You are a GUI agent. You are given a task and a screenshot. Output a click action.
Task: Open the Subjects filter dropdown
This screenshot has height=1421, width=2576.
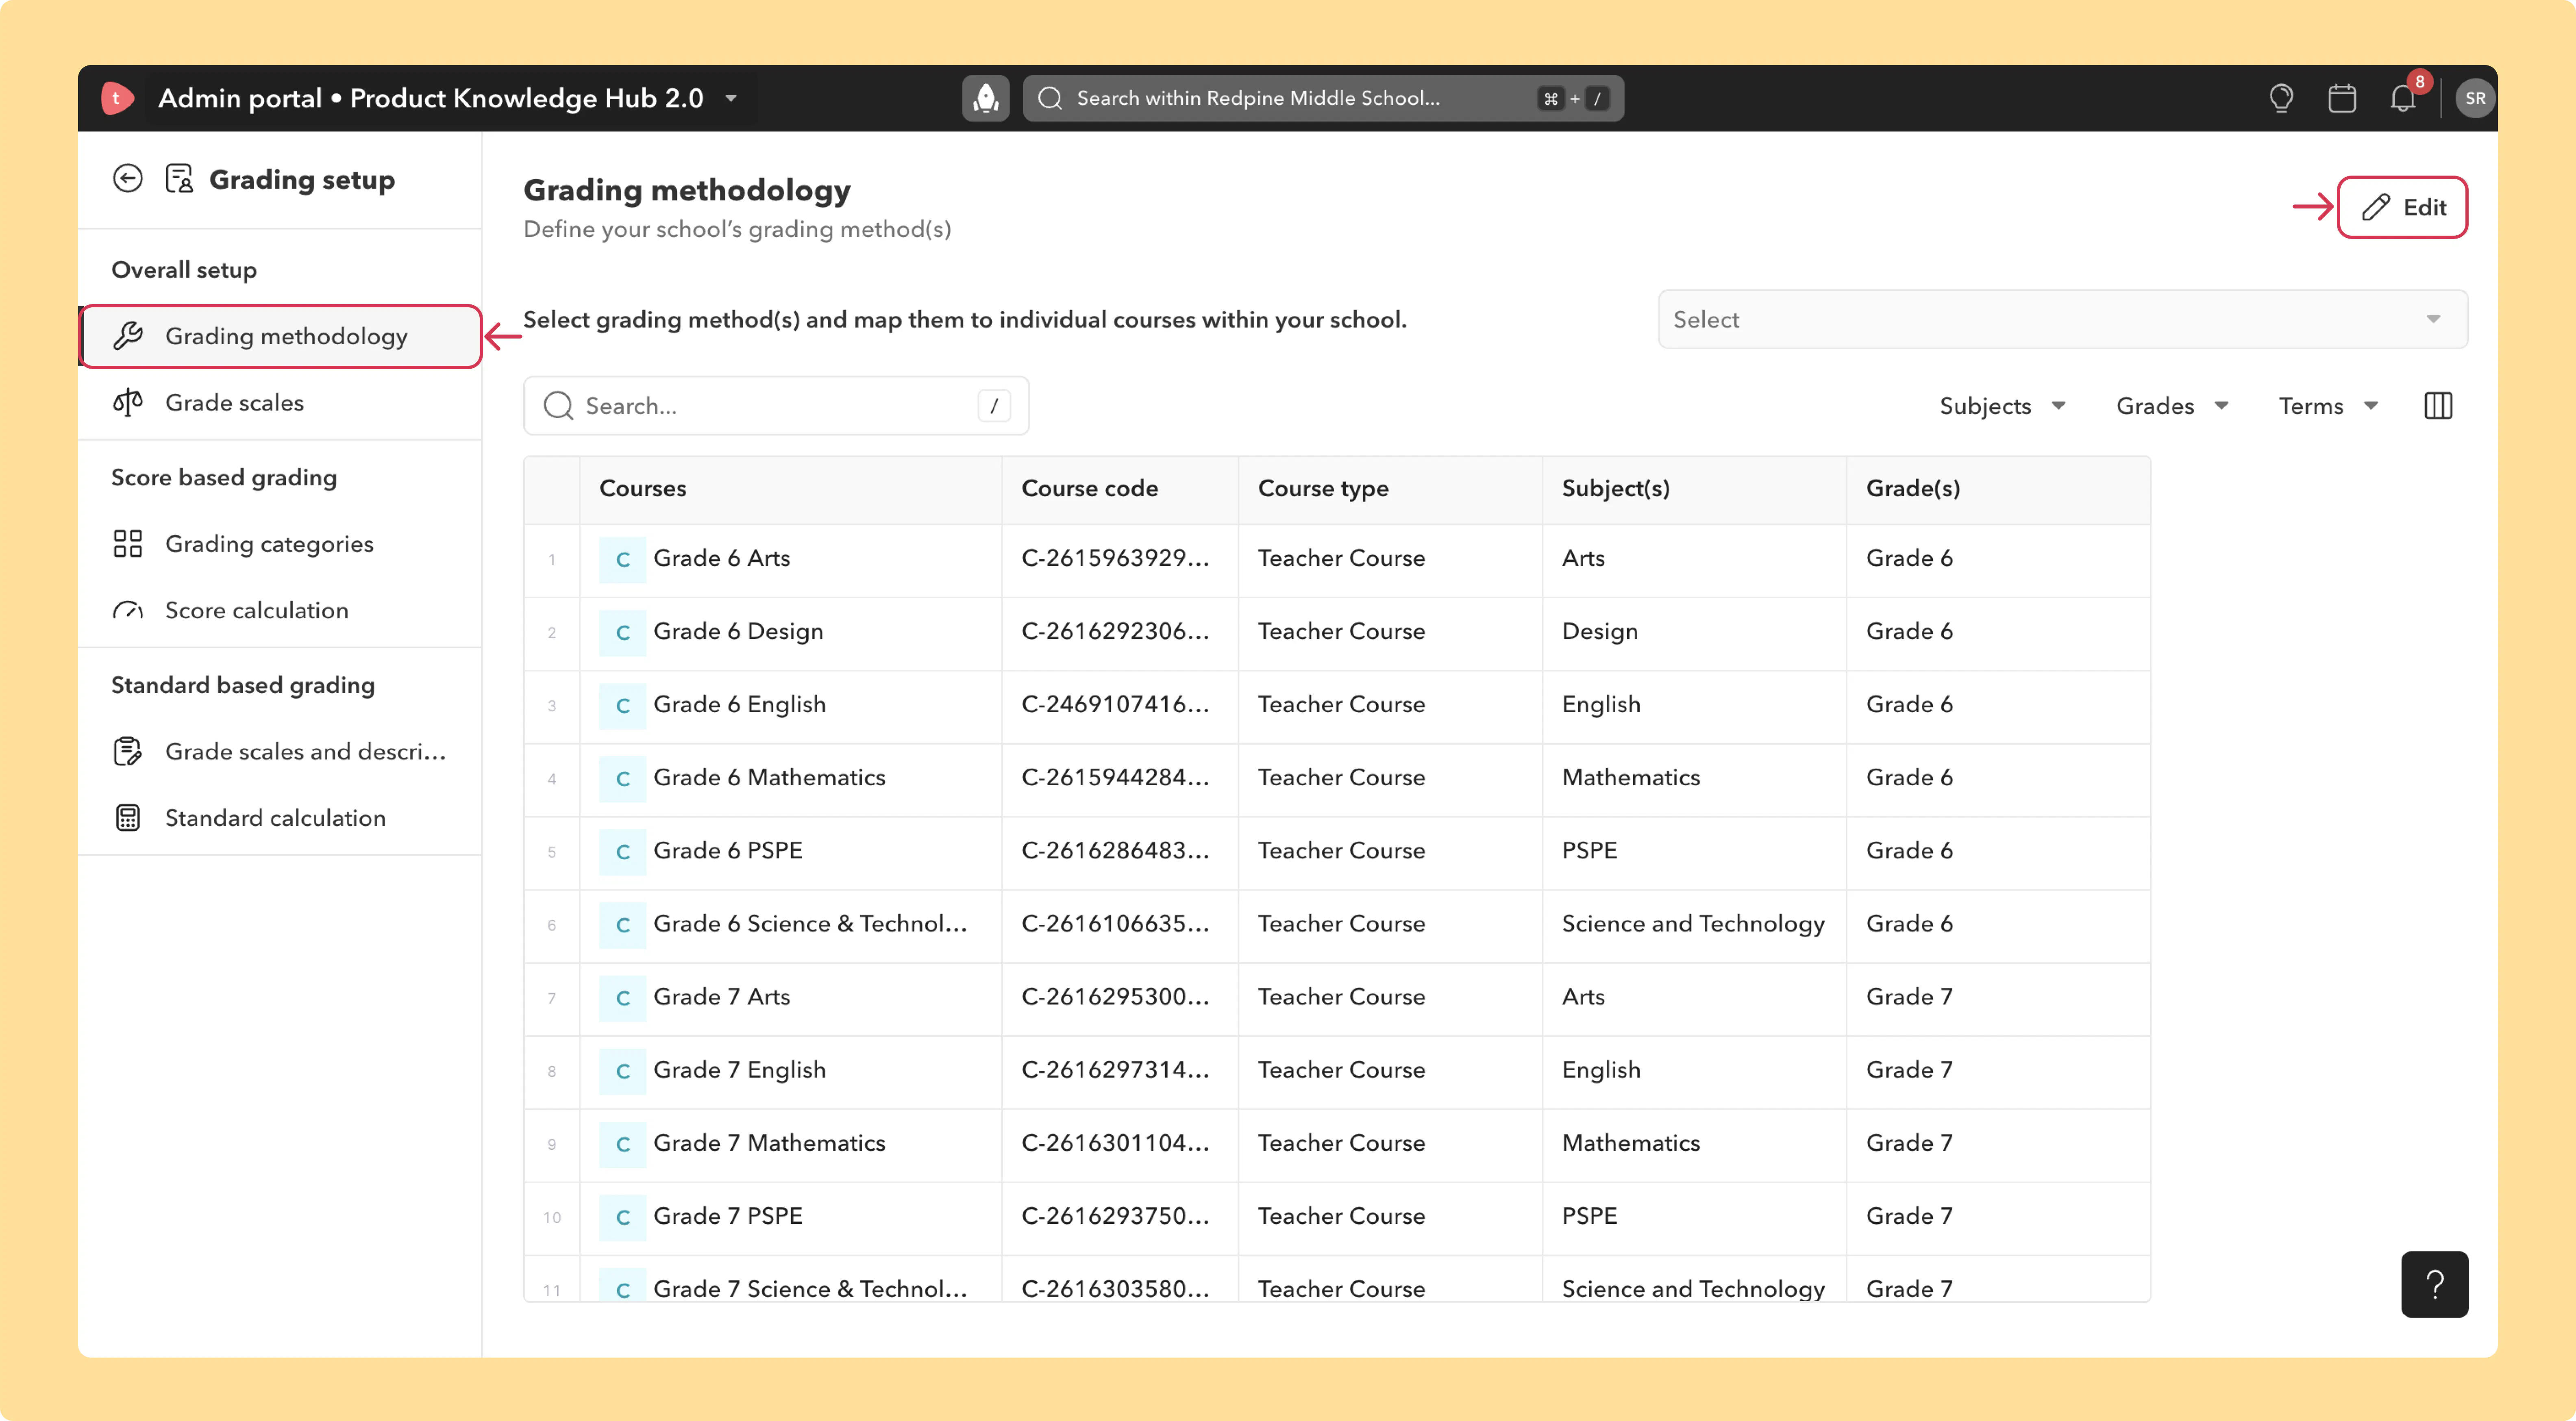tap(2003, 406)
